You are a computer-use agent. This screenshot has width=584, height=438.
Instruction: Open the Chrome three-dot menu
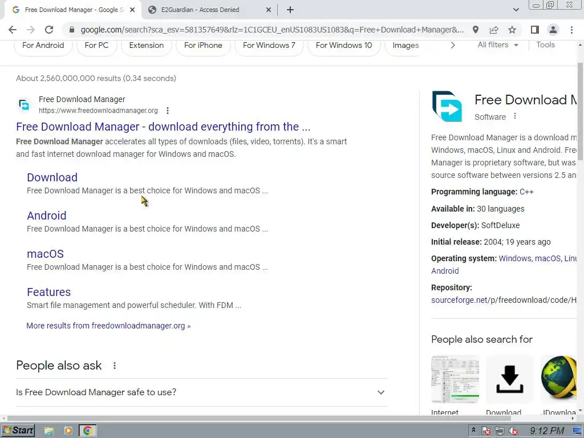point(571,30)
